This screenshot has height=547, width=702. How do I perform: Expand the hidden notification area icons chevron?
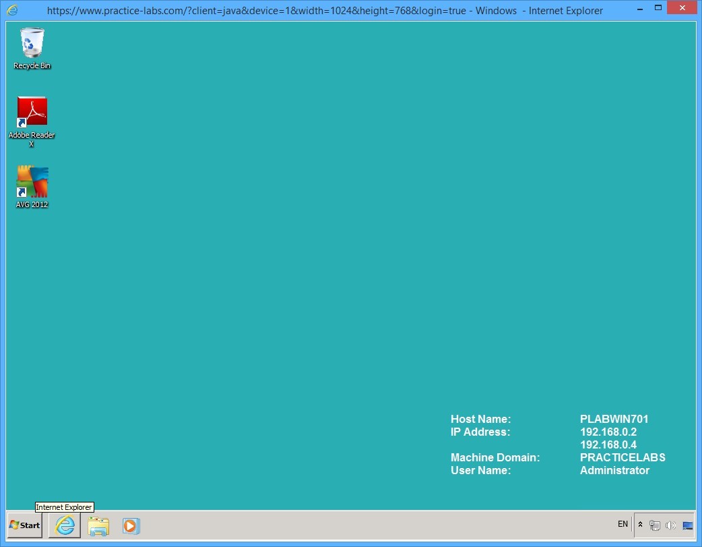click(x=640, y=525)
